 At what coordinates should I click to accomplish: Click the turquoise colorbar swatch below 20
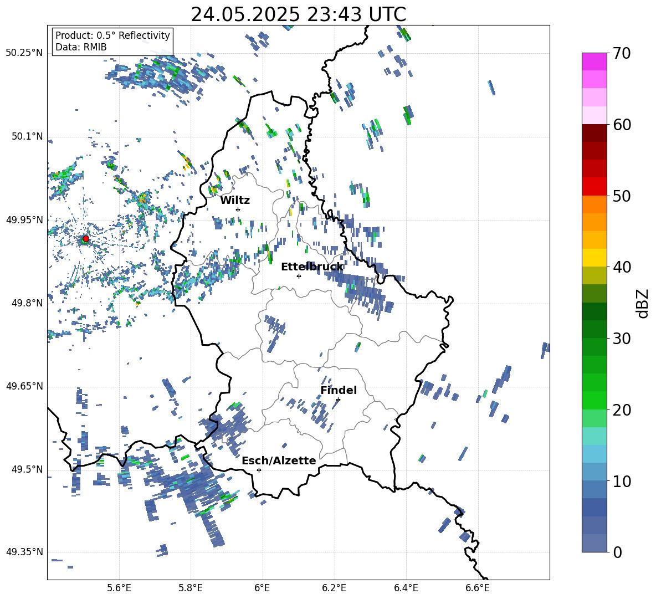(x=594, y=436)
